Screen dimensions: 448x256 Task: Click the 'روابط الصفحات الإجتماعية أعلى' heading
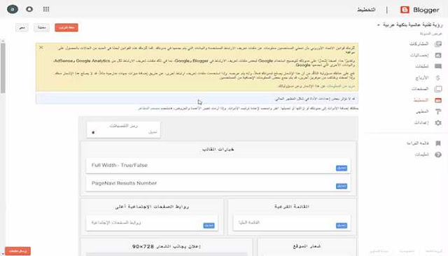pos(152,206)
